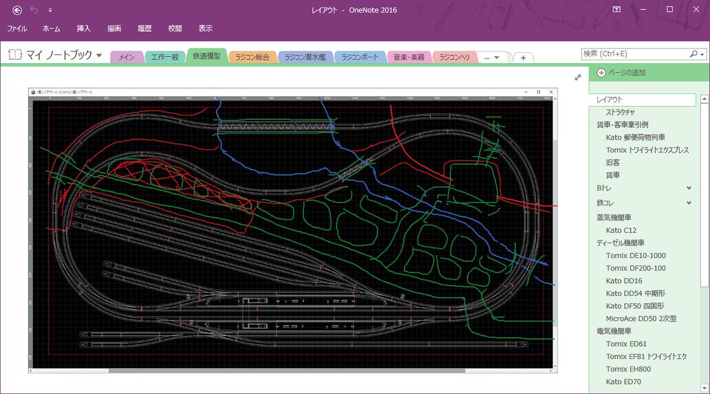
Task: Click the search magnifier icon
Action: (693, 54)
